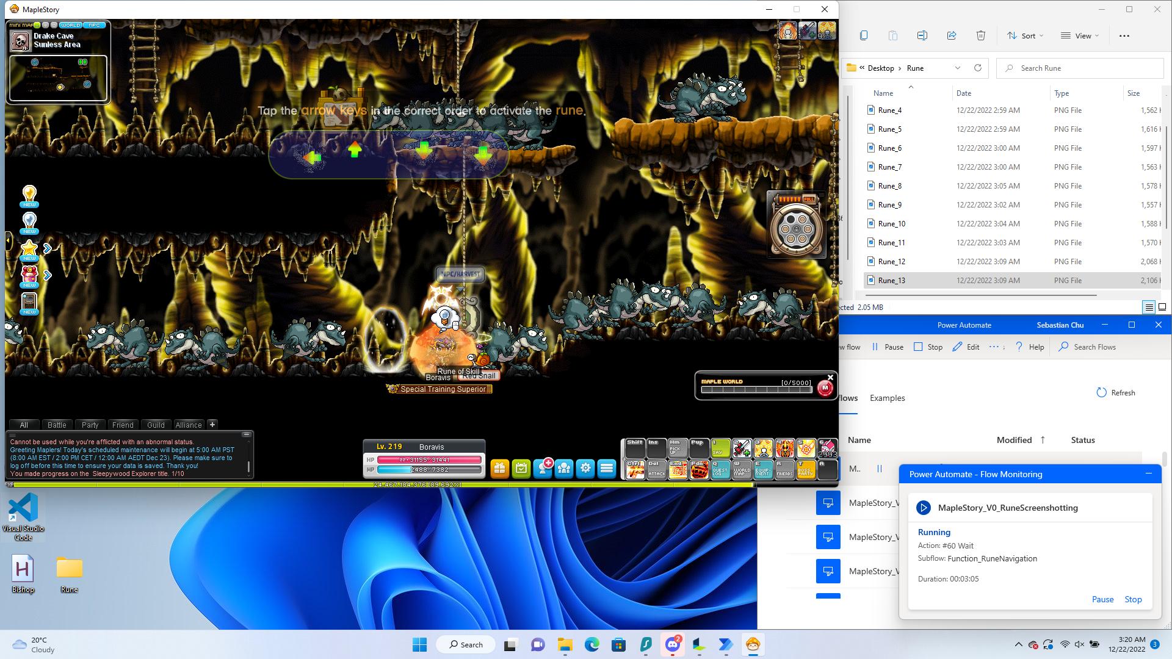Click the SAY quickslot on key 1
Image resolution: width=1172 pixels, height=659 pixels.
(720, 448)
